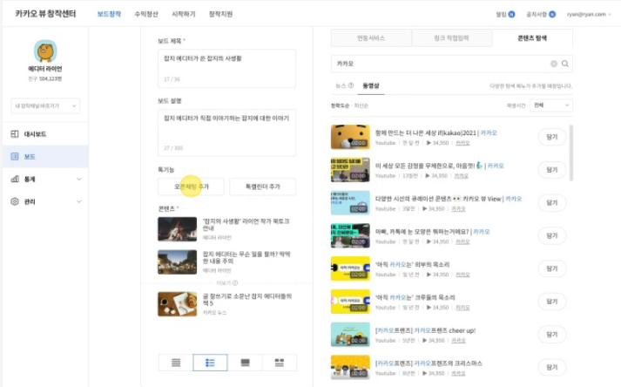Open the 다양한 시선의 큐레이션 video thumbnail

coord(350,202)
